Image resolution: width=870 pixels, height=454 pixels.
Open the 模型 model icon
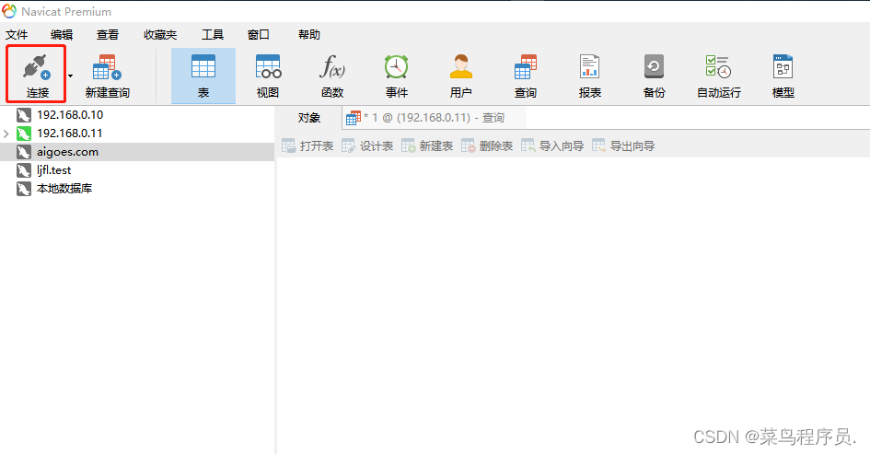coord(783,66)
